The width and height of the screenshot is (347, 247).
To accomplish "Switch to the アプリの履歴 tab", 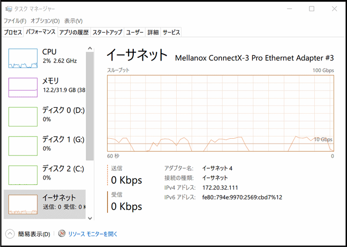I will [x=74, y=32].
